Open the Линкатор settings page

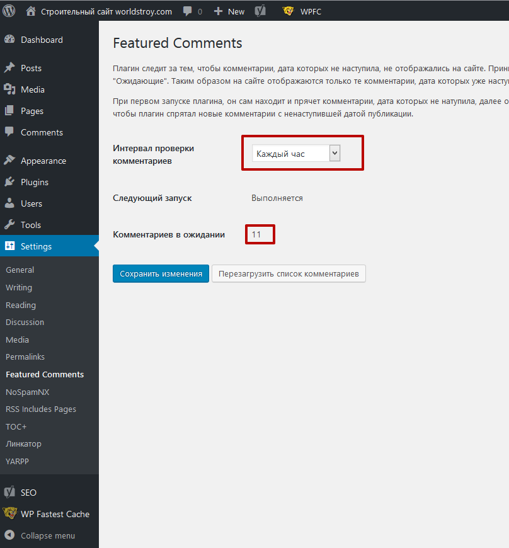coord(23,443)
